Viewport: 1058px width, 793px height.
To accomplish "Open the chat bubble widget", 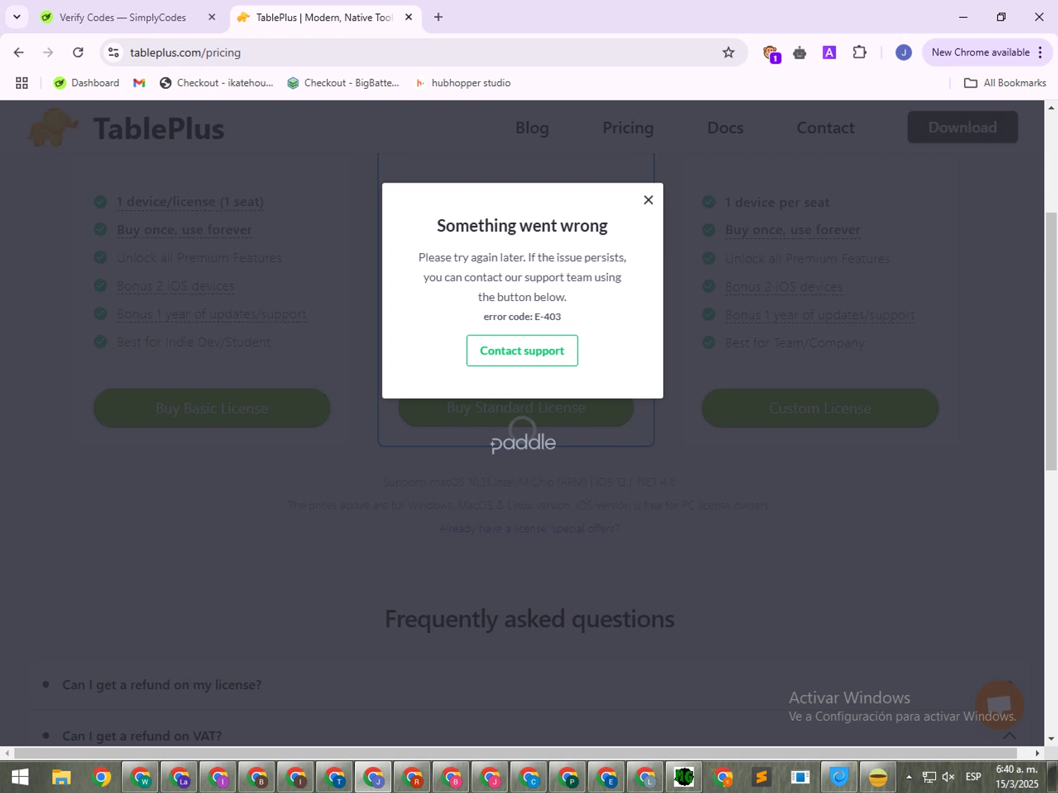I will (999, 704).
